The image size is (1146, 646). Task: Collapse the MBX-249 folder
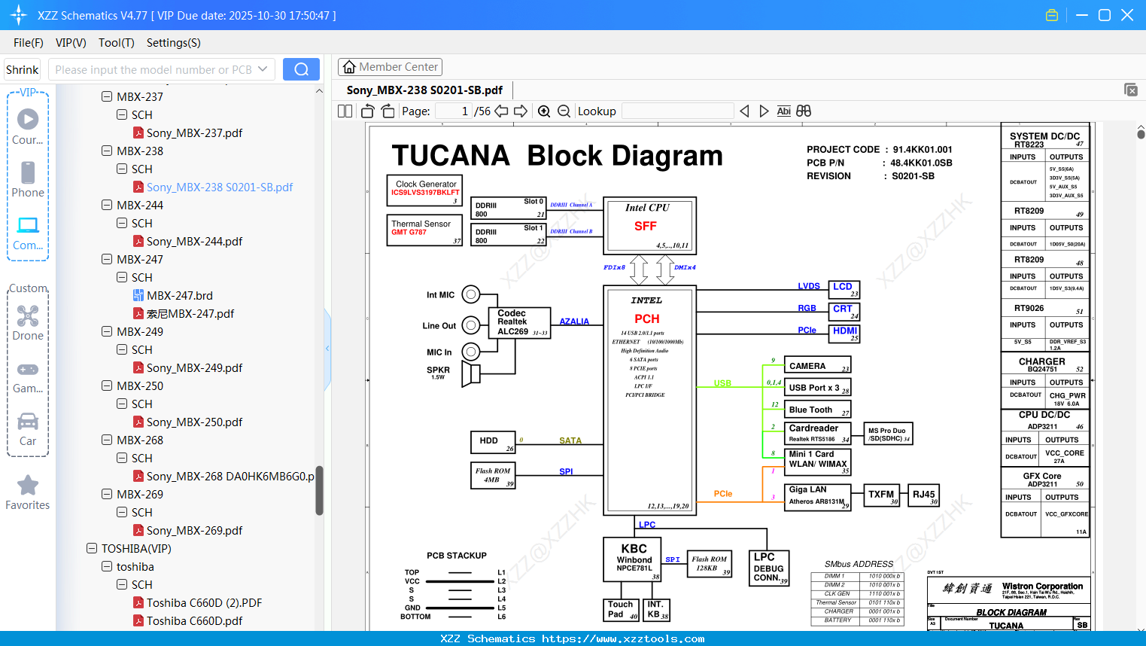point(107,331)
